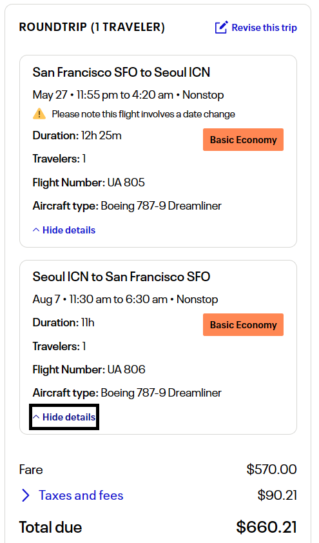Click the Total due amount $660.21
This screenshot has width=319, height=543.
266,527
